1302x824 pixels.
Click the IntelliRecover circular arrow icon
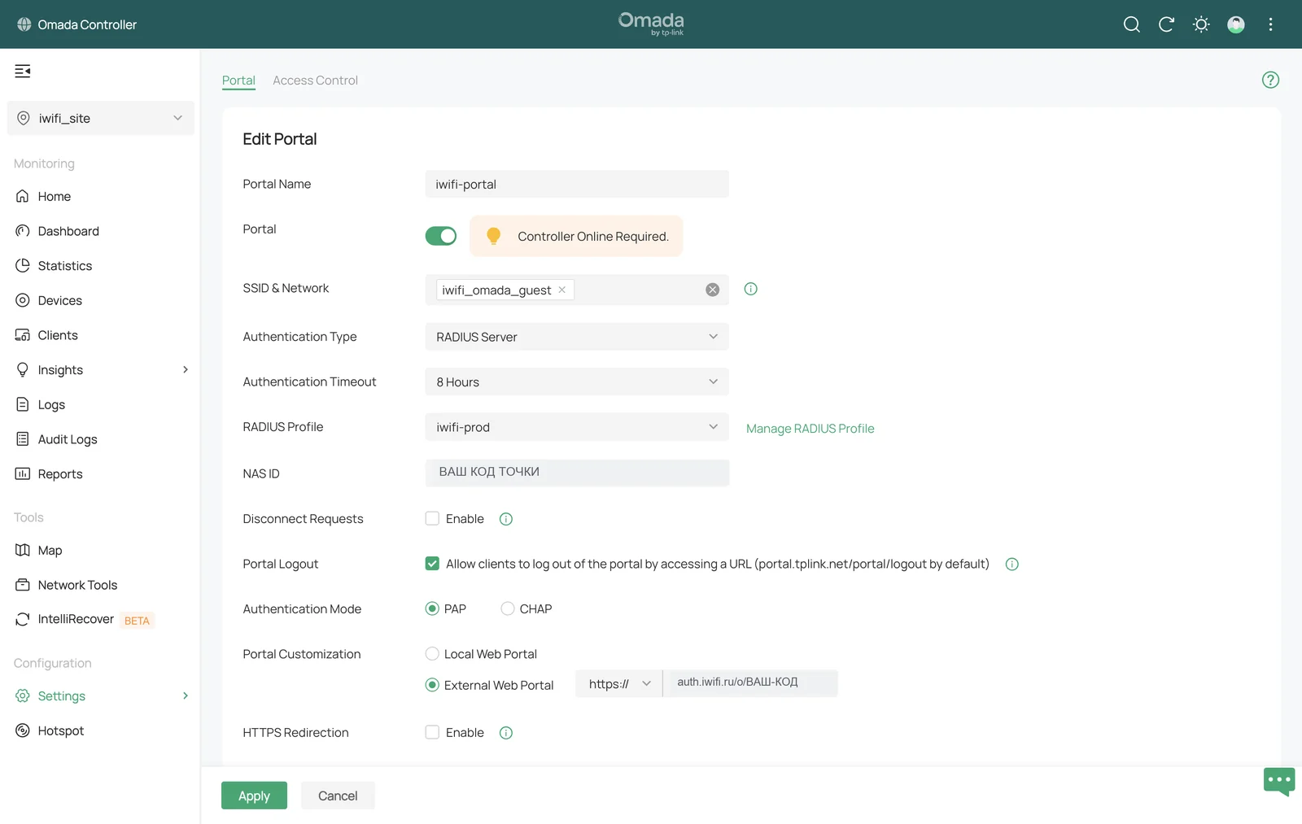pos(23,619)
